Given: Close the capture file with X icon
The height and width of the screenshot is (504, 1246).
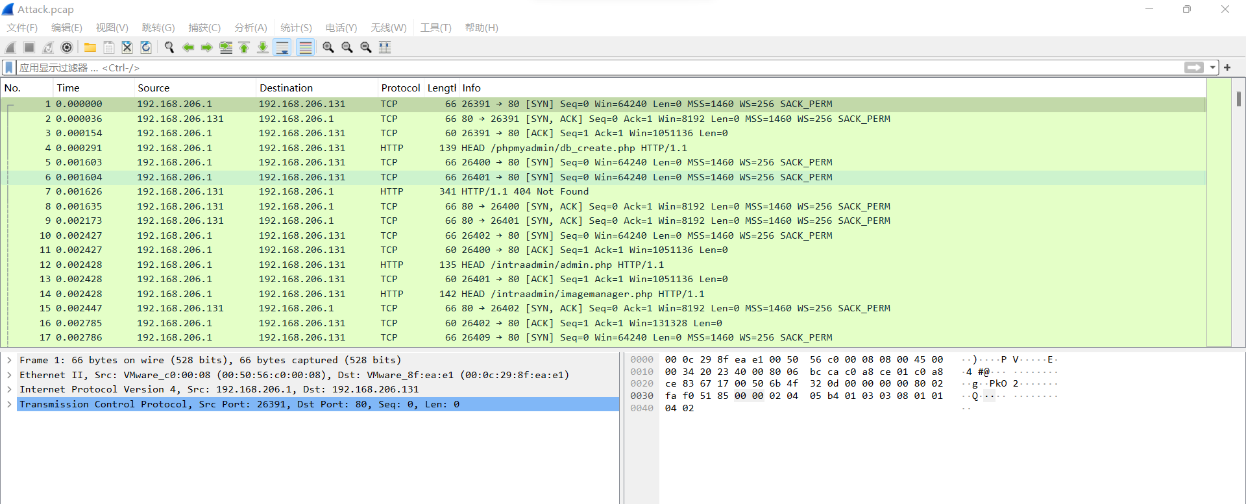Looking at the screenshot, I should point(127,47).
